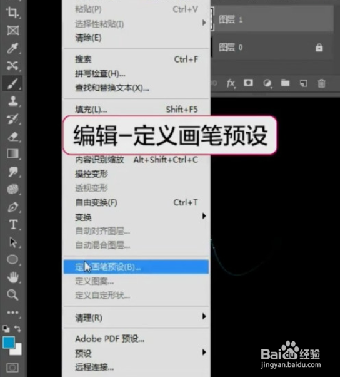Choose 操控变形 menu item

point(136,173)
